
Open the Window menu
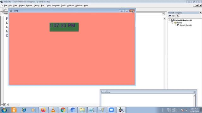point(79,6)
